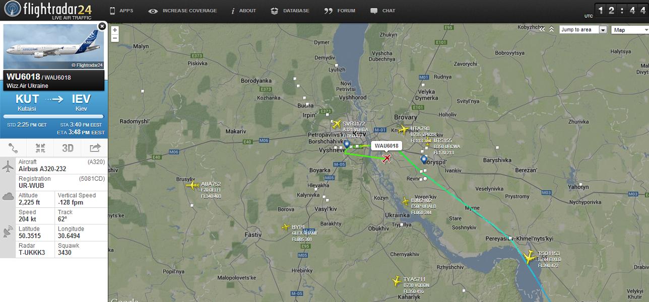Zoom in the map with plus button
Viewport: 649px width, 302px height.
tap(115, 30)
